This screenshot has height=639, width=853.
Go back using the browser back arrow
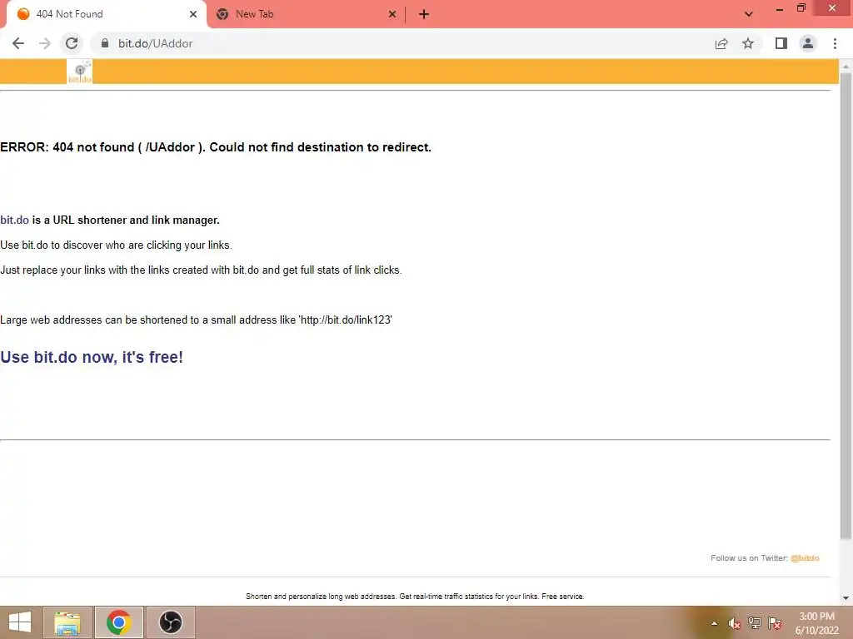tap(18, 43)
